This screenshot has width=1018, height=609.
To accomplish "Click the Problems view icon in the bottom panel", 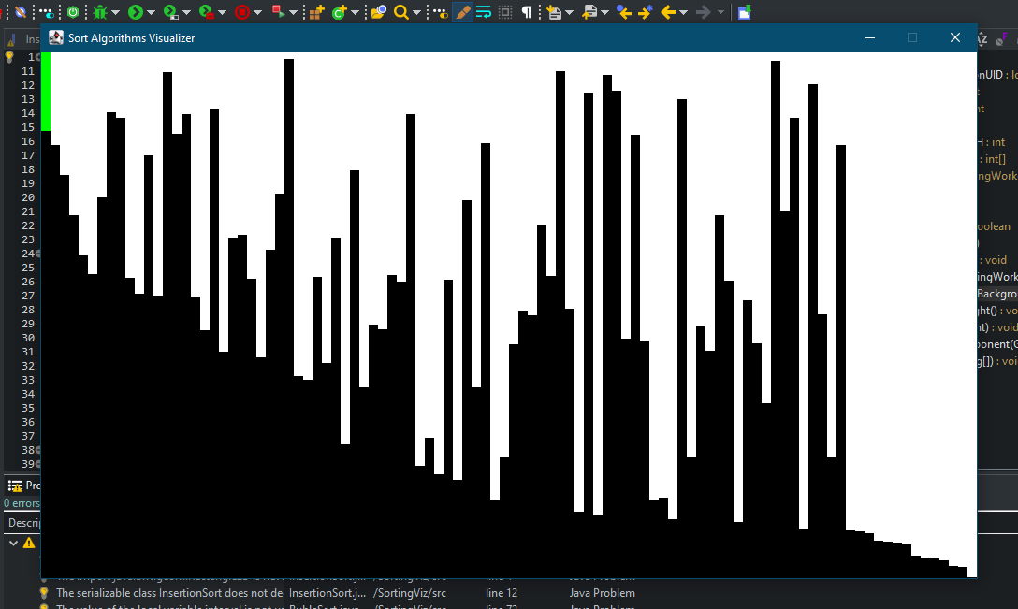I will 16,485.
